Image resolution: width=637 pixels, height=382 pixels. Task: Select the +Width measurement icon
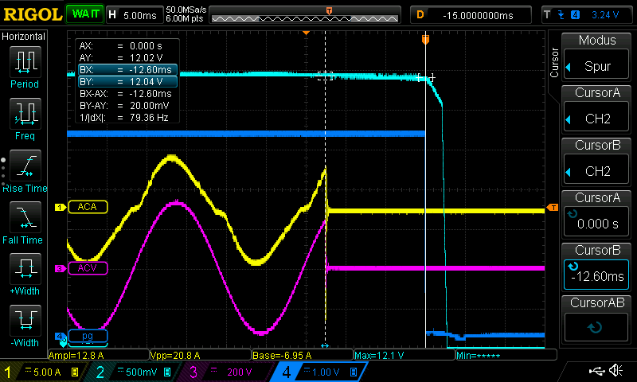click(25, 268)
